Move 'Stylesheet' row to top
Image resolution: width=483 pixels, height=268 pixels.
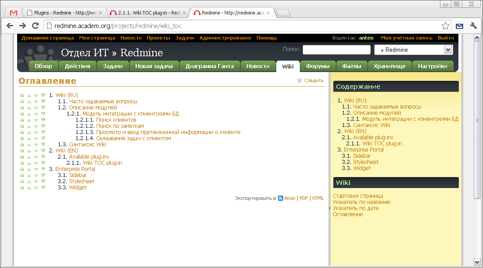(x=22, y=181)
